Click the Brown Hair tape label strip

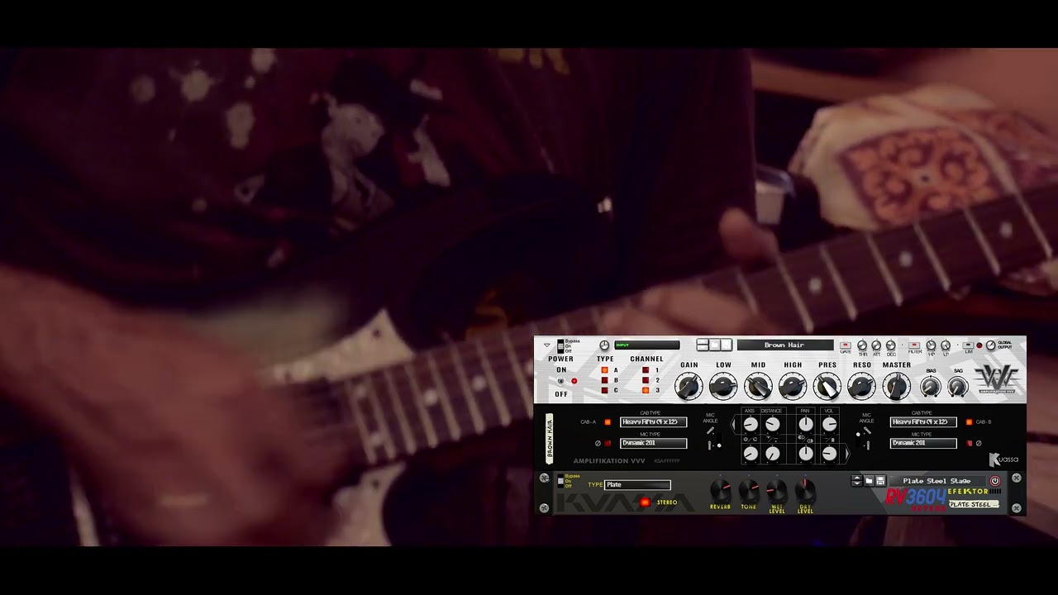pos(549,439)
